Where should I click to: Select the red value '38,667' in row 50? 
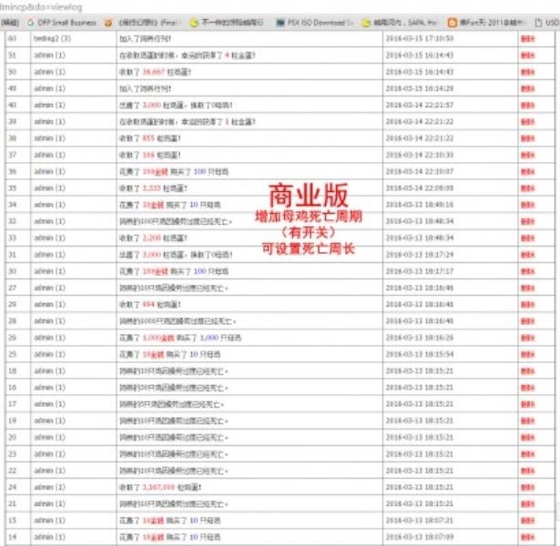click(154, 72)
